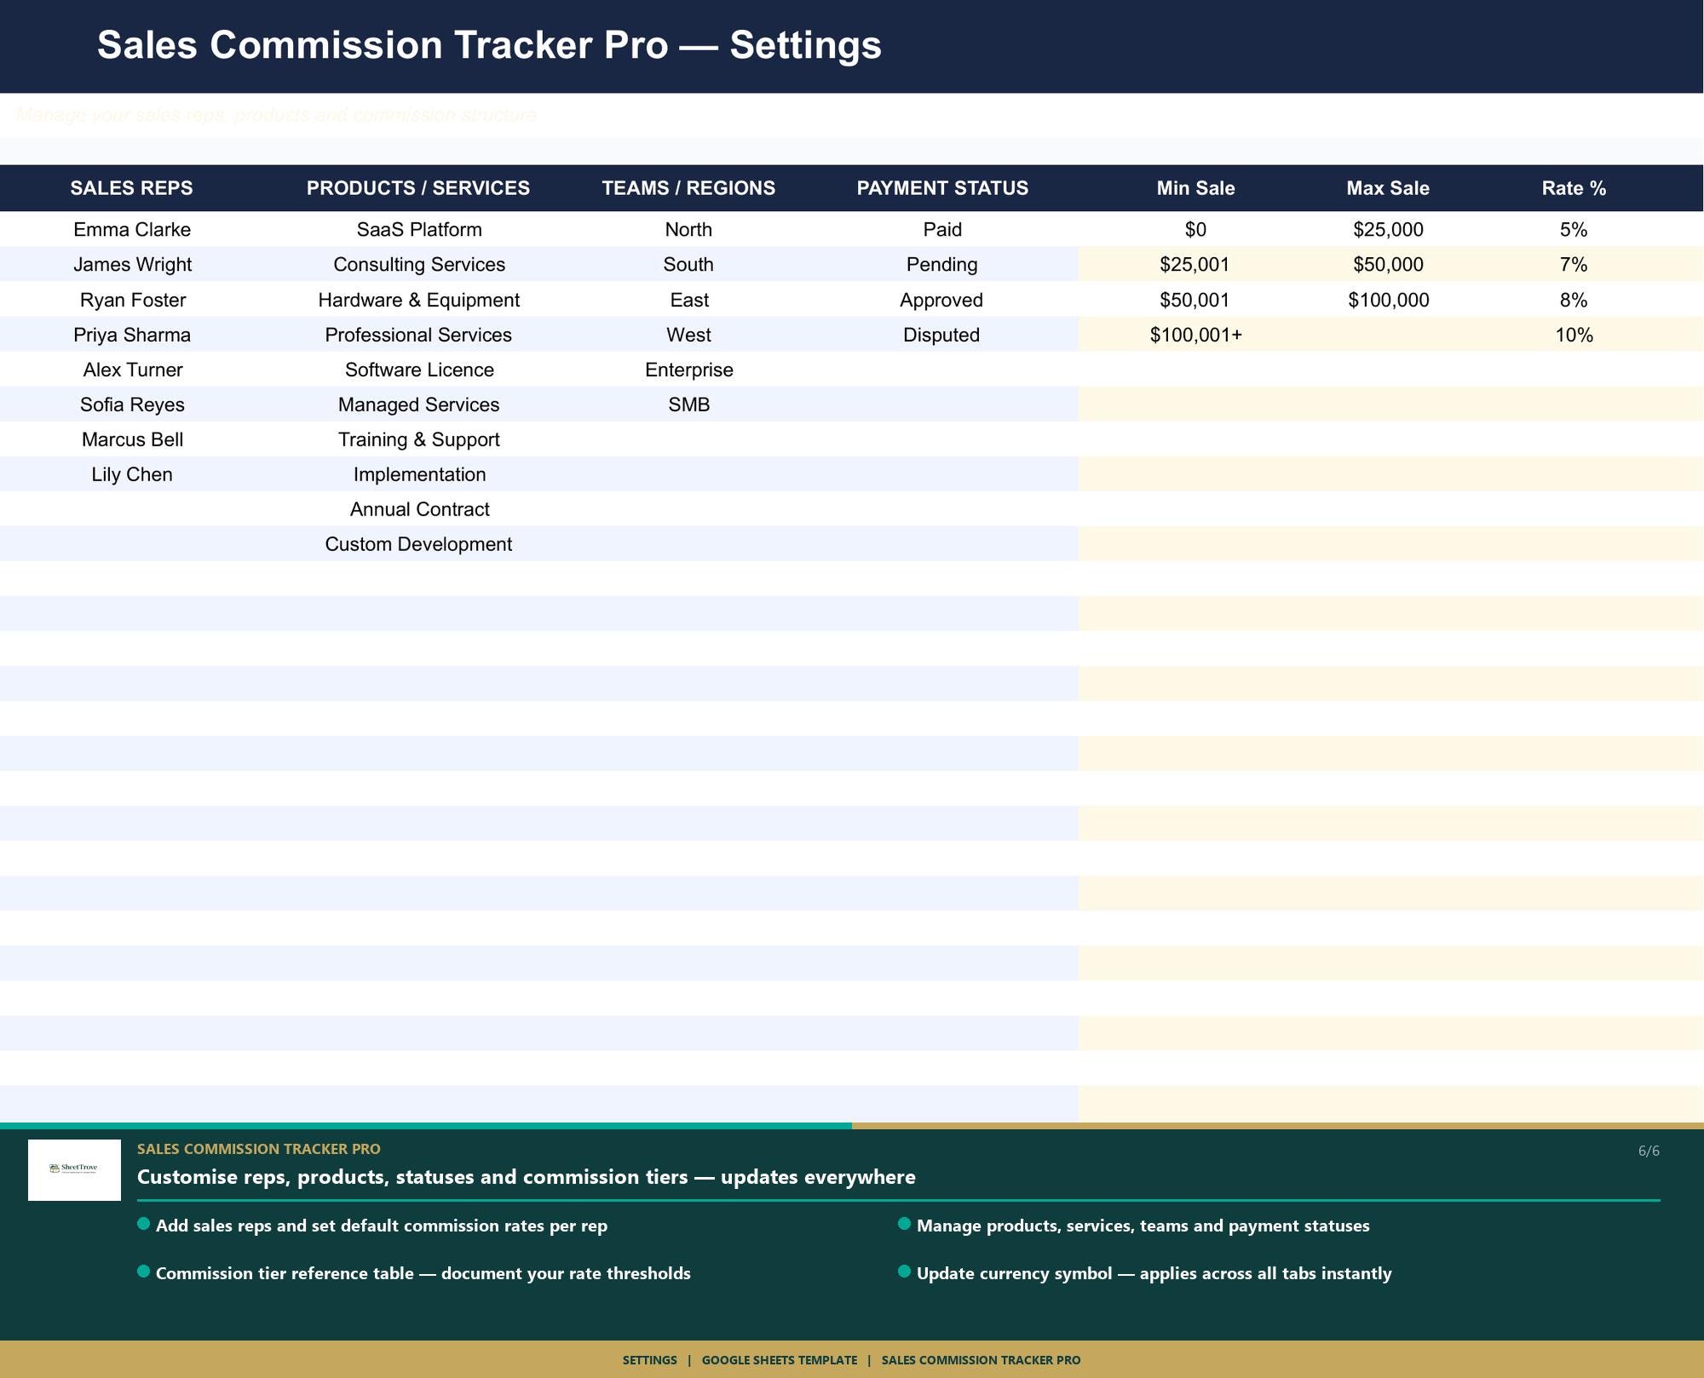Image resolution: width=1704 pixels, height=1378 pixels.
Task: Click the Pending status cell
Action: [942, 265]
